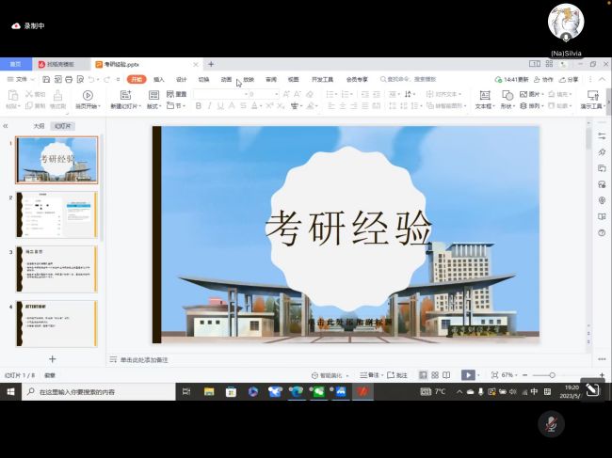
Task: Click the 分享 share button
Action: [x=570, y=80]
